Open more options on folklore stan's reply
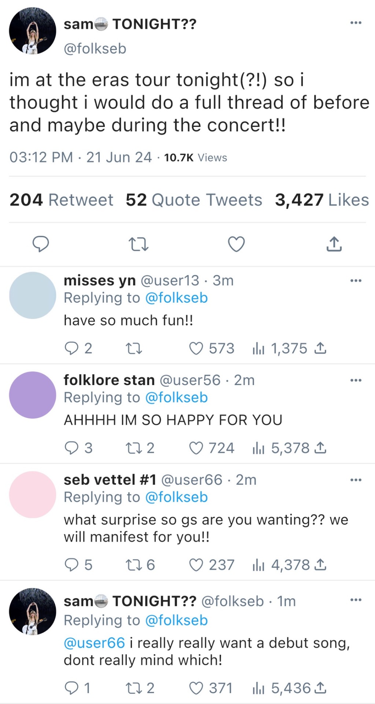 [356, 380]
